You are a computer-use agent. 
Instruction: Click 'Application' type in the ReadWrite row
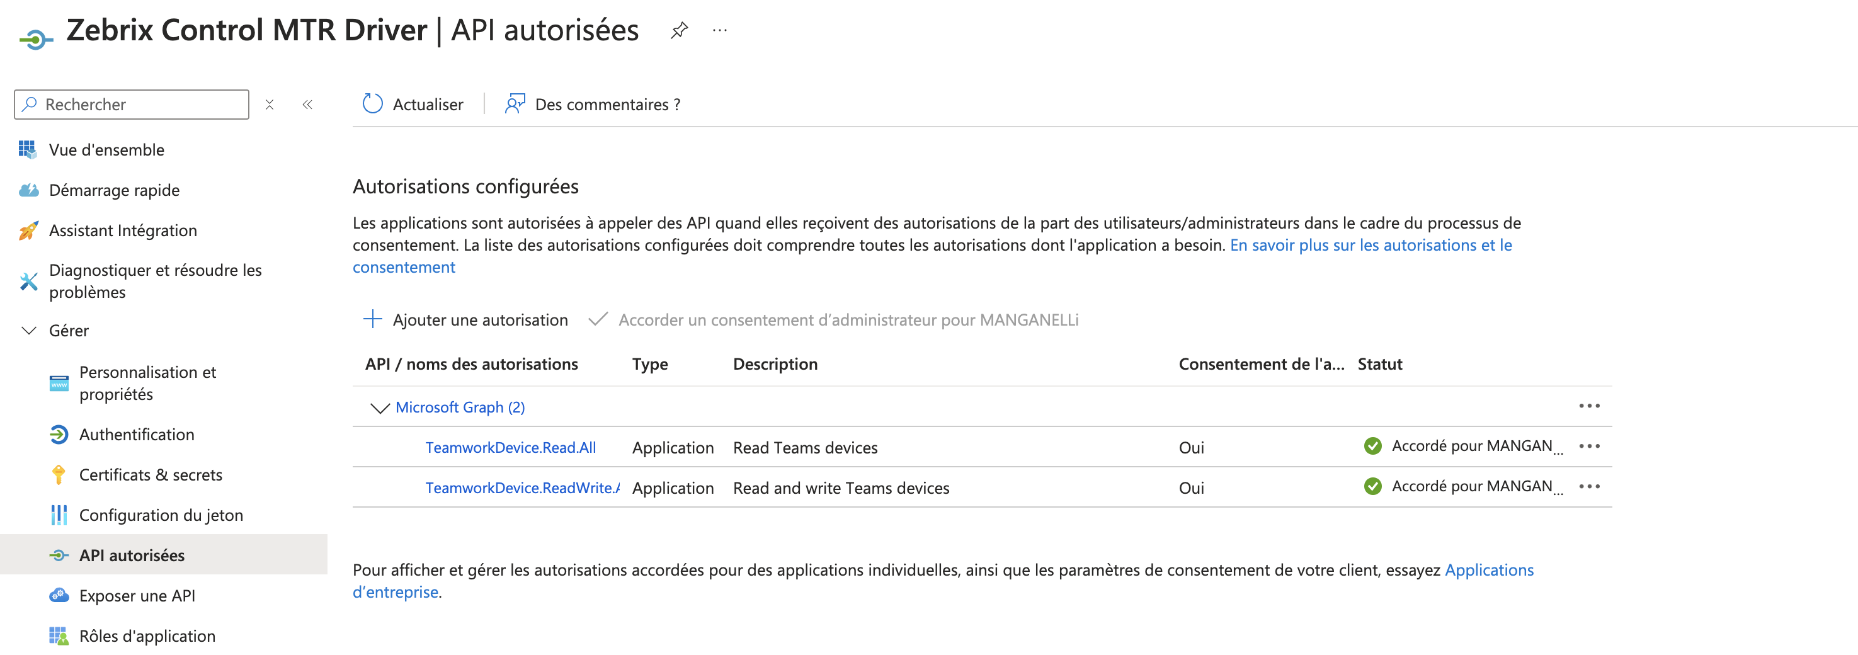[673, 487]
